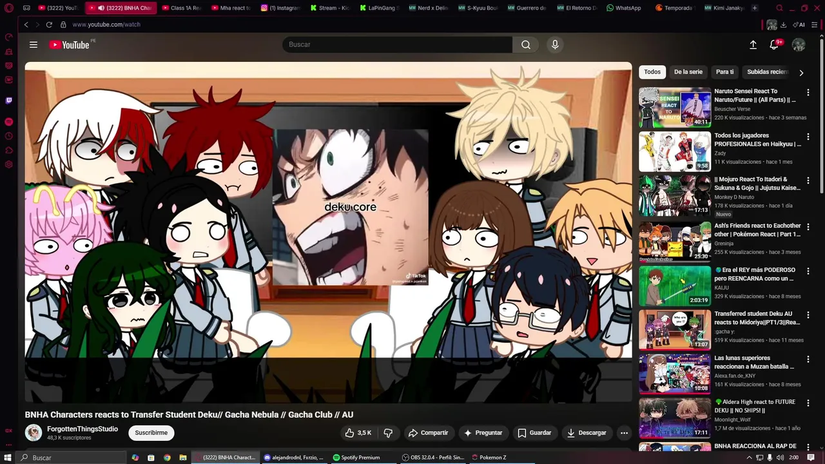Screen dimensions: 825x464
Task: Open more actions three-dot menu under video
Action: (624, 433)
